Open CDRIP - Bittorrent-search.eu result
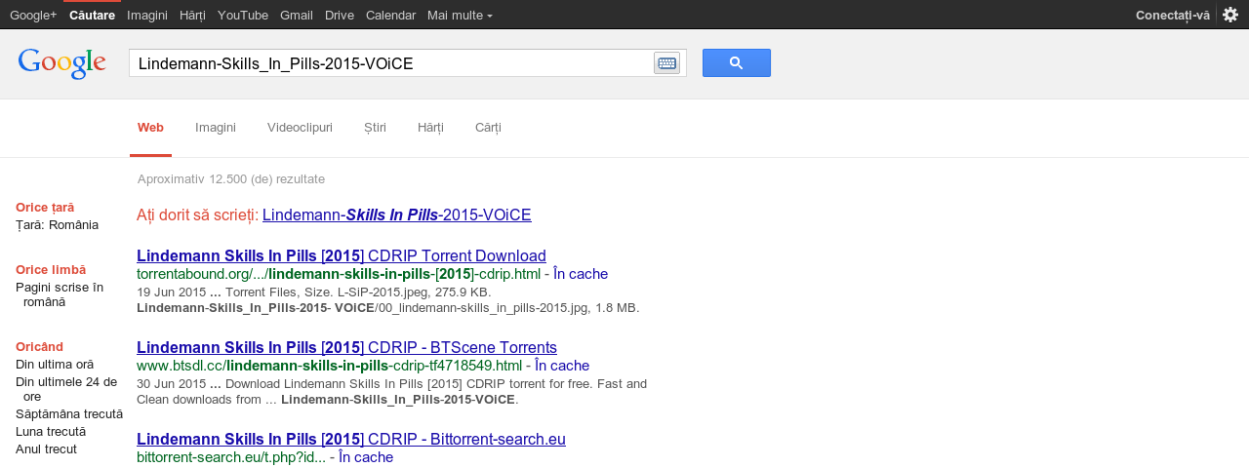1249x468 pixels. pyautogui.click(x=351, y=440)
